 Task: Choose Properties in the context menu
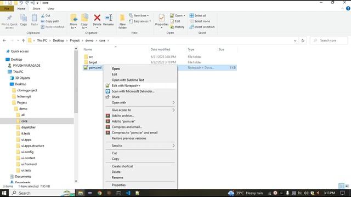coord(140,185)
